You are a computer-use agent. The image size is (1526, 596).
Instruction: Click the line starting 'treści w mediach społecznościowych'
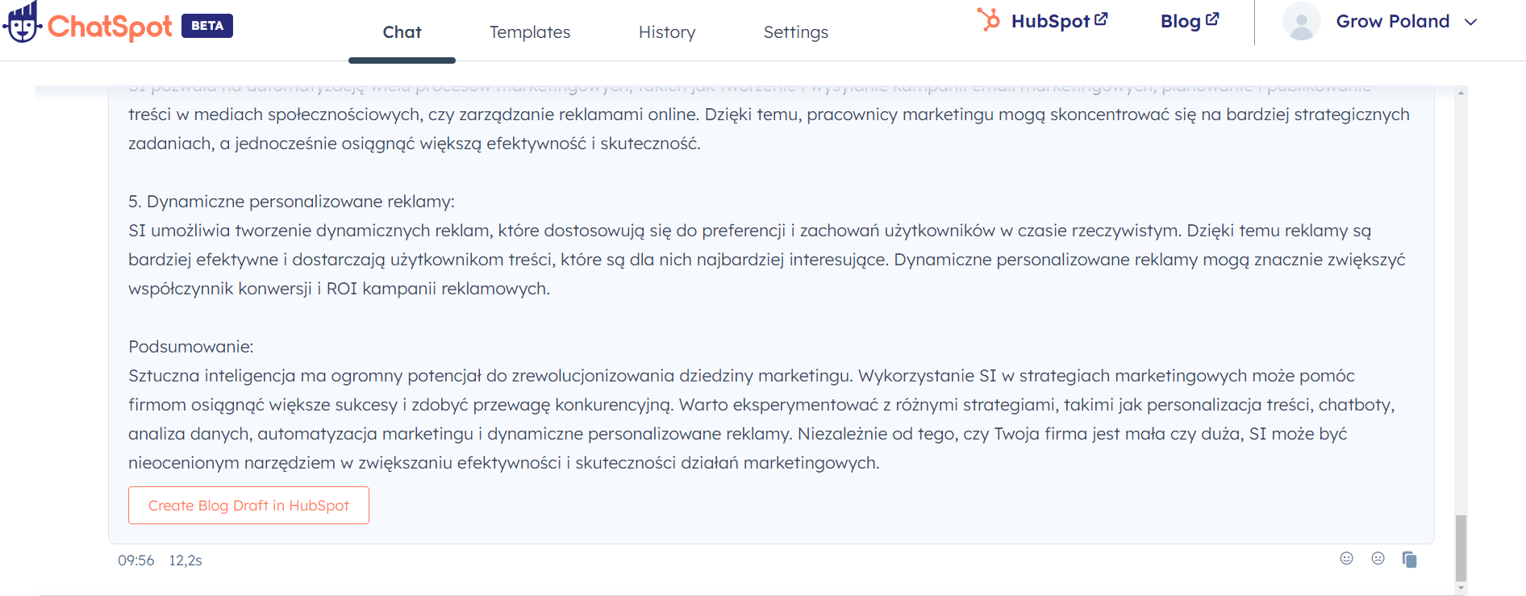click(x=769, y=115)
